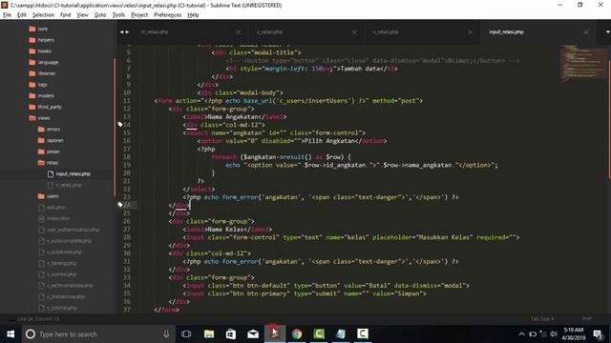
Task: Expand the users folder
Action: point(49,196)
